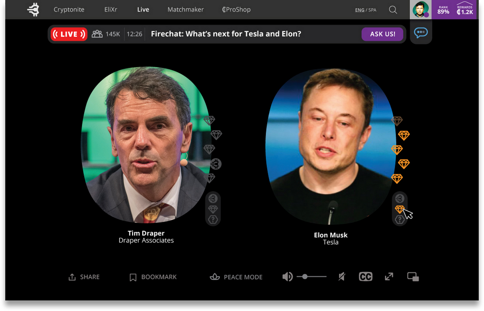Open picture-in-picture mode
The width and height of the screenshot is (484, 311).
413,277
